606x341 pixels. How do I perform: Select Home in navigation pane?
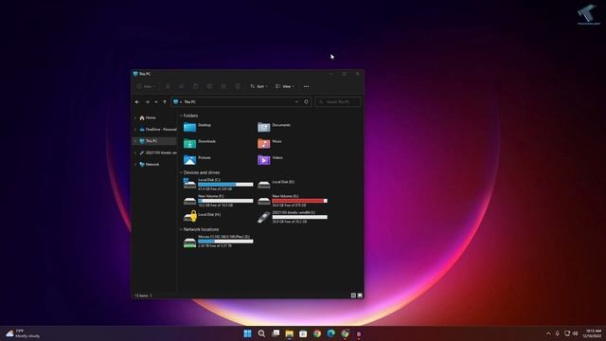tap(154, 117)
